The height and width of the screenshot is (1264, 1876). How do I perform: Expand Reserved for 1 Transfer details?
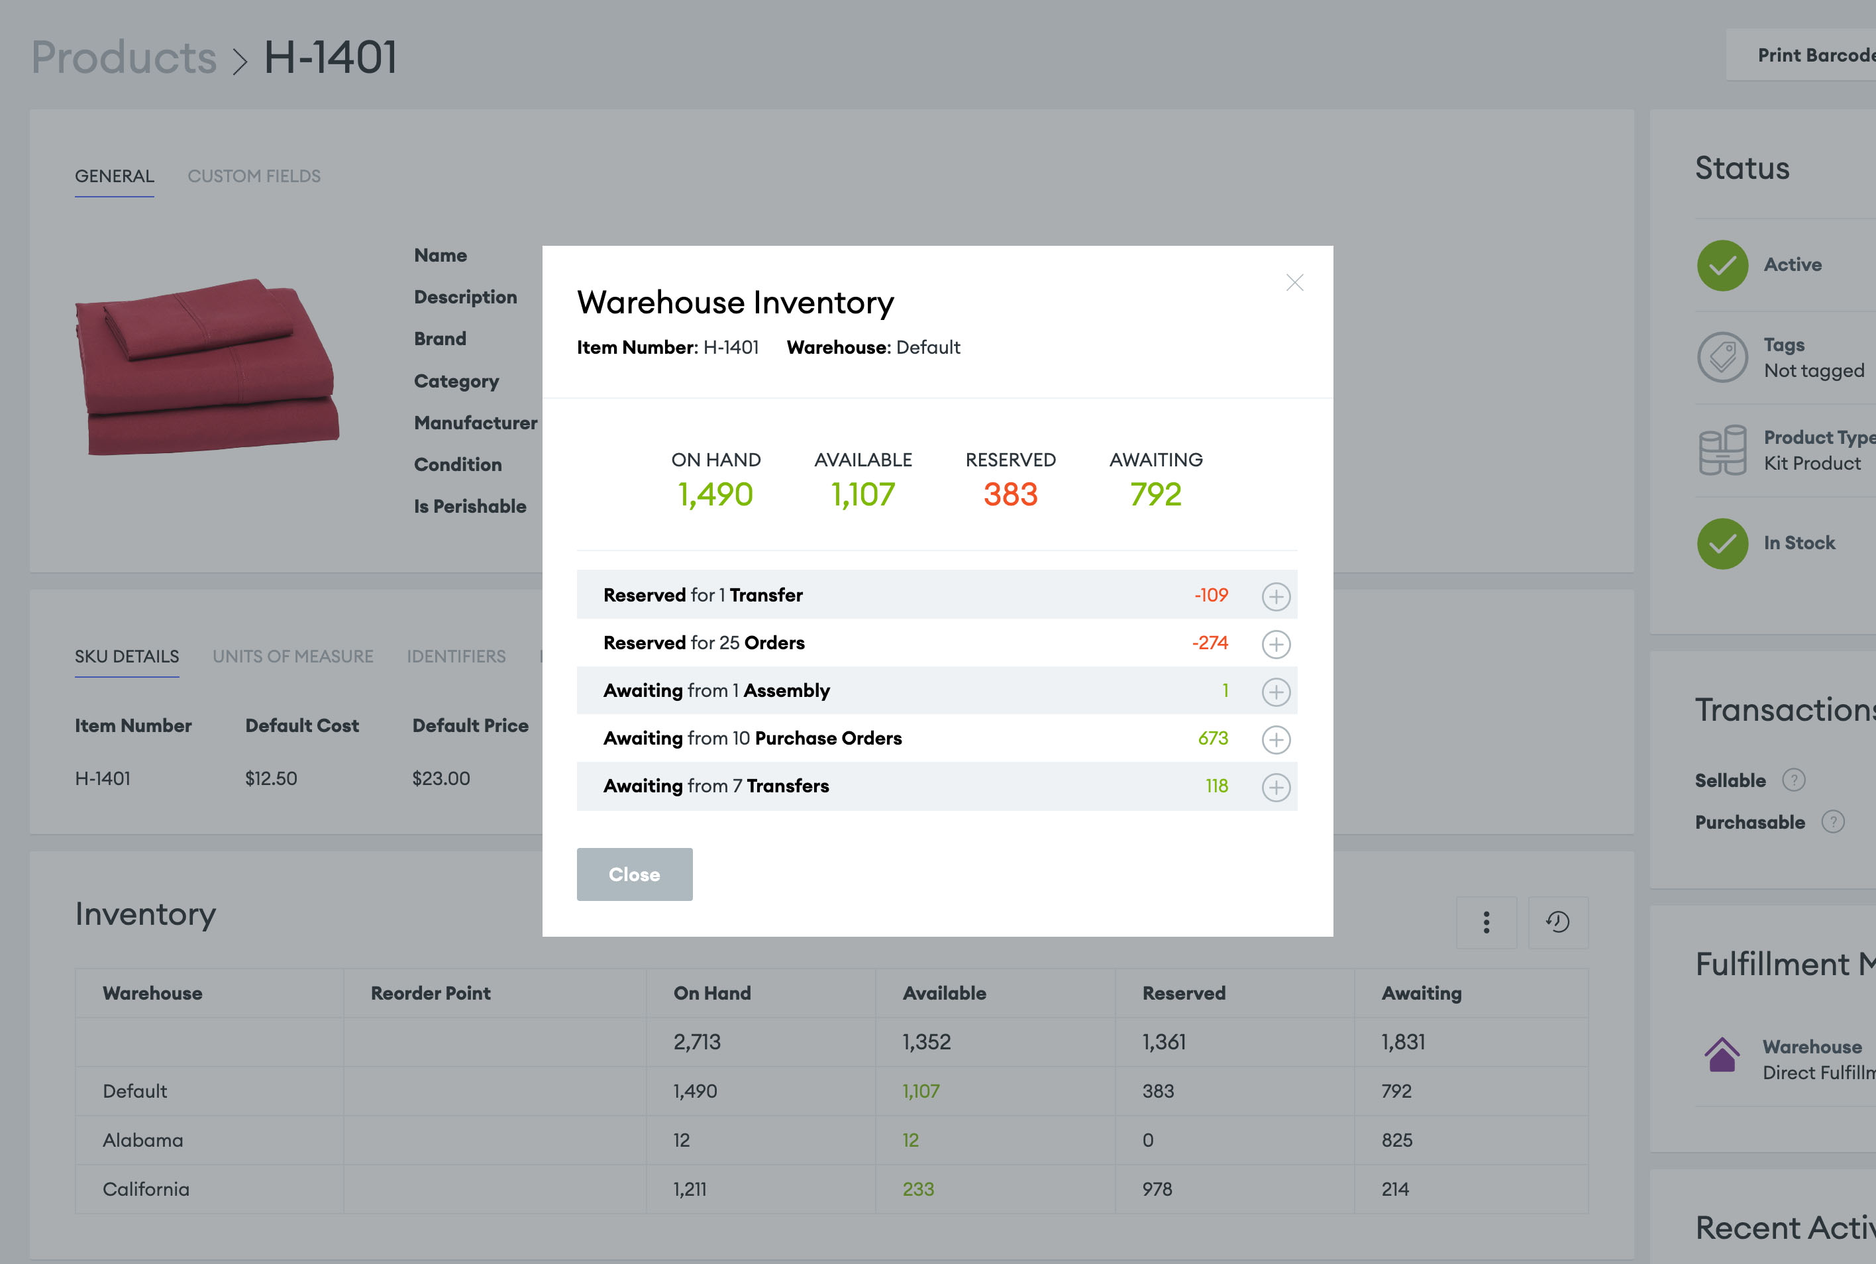coord(1276,596)
